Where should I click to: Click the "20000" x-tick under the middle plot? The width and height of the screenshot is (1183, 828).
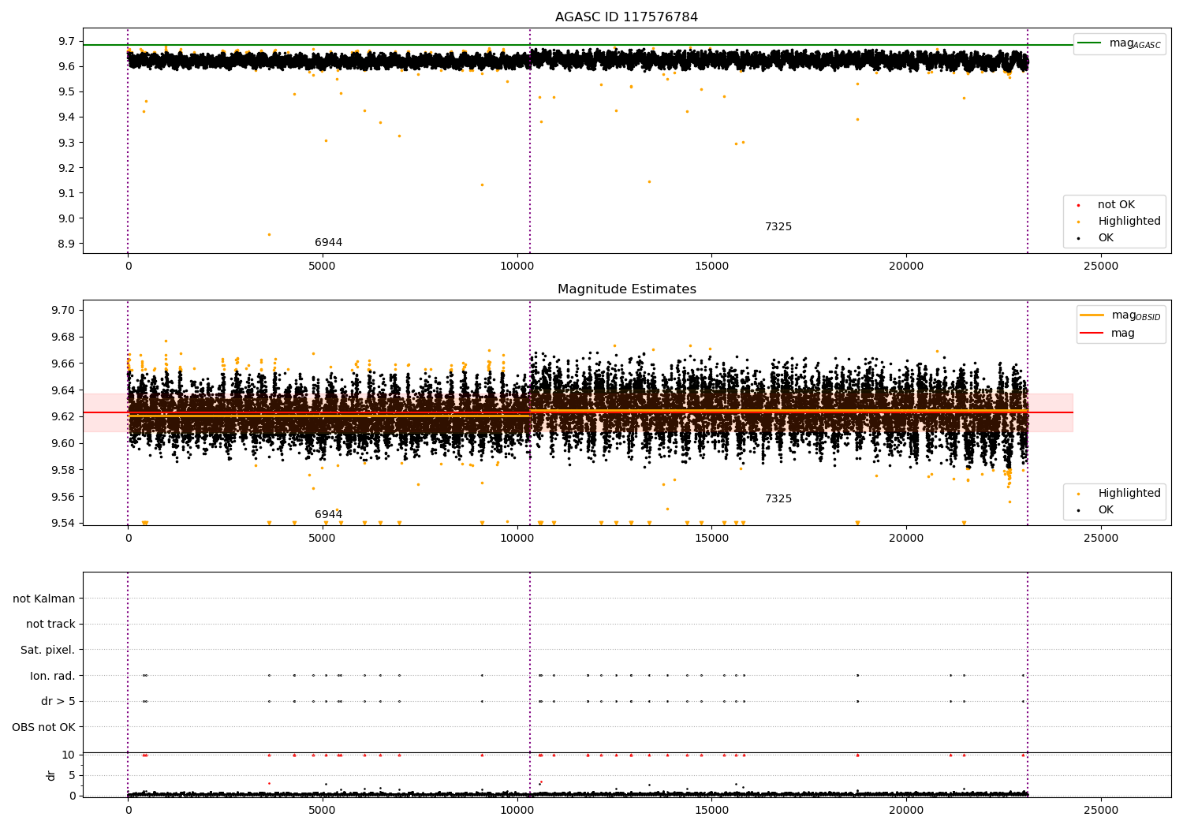click(906, 539)
